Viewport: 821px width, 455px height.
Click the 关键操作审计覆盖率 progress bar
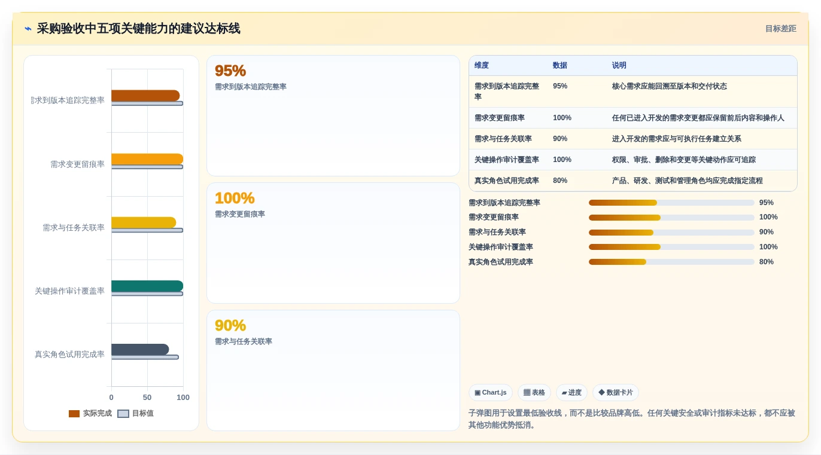click(671, 247)
